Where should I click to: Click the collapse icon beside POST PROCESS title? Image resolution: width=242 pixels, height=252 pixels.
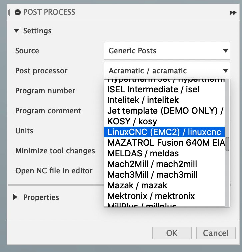coord(18,12)
